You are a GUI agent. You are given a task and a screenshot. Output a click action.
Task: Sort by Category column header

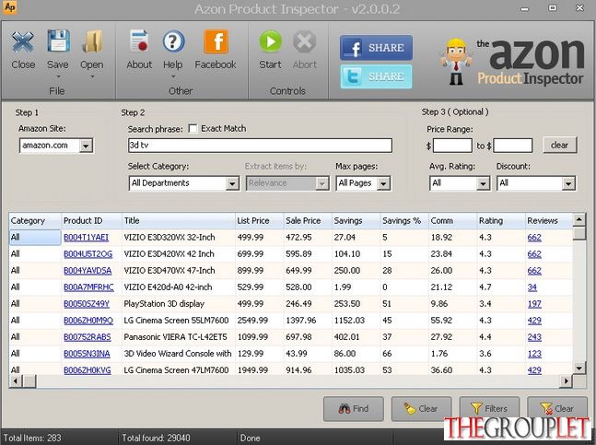point(35,221)
